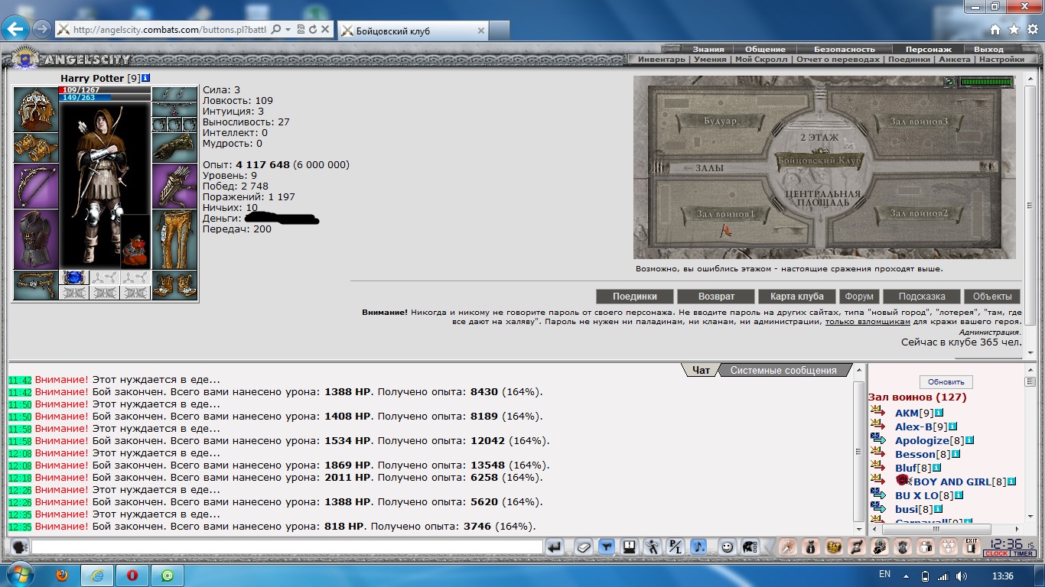Click the equipped belt item slot

36,284
